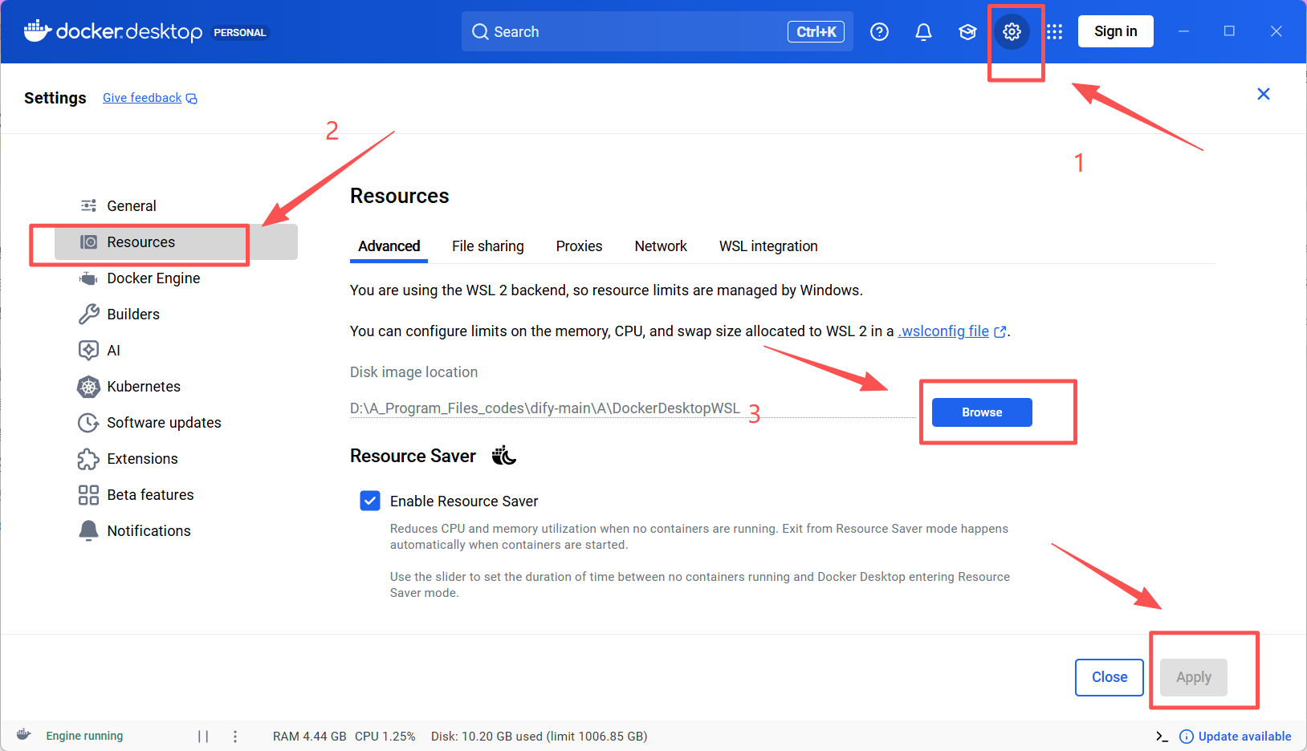Open the apps grid menu icon
Screen dimensions: 1307x751
coord(1054,31)
